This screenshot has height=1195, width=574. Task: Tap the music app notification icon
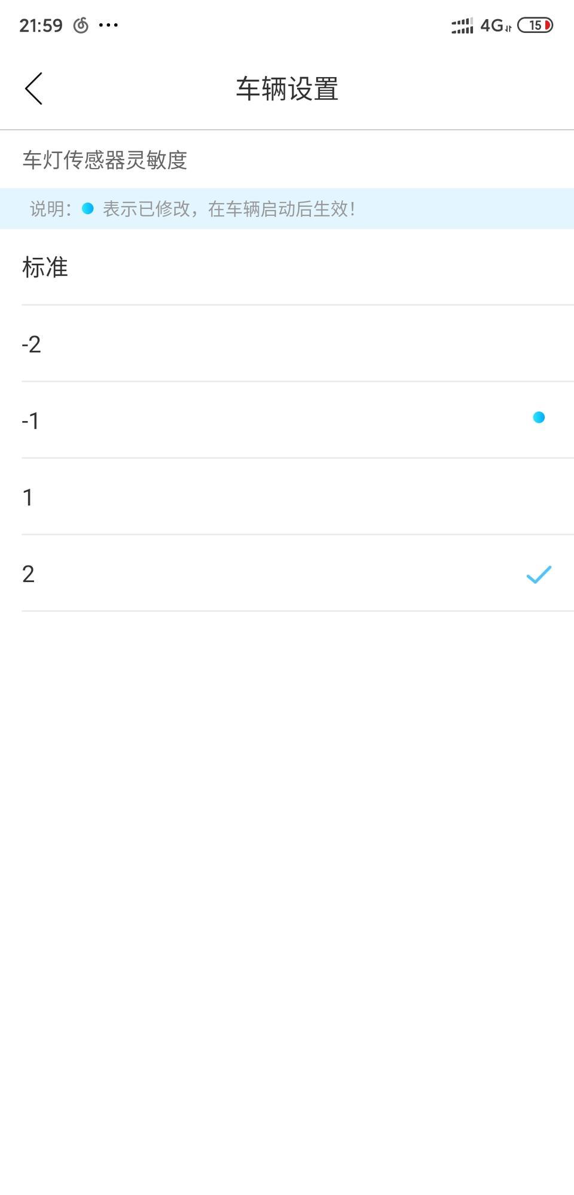click(x=81, y=25)
